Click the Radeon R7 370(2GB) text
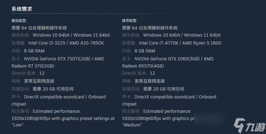Viewport: 266px width, 134px height. pos(33,66)
